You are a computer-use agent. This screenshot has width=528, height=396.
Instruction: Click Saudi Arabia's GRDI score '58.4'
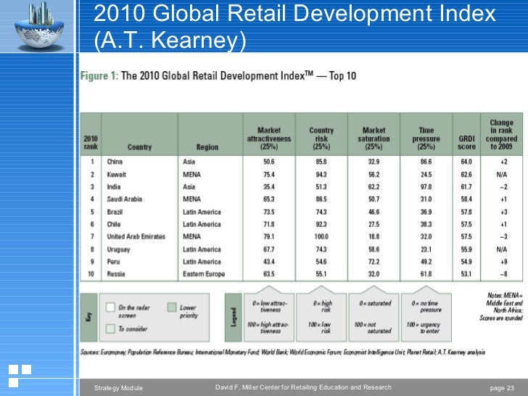(466, 199)
